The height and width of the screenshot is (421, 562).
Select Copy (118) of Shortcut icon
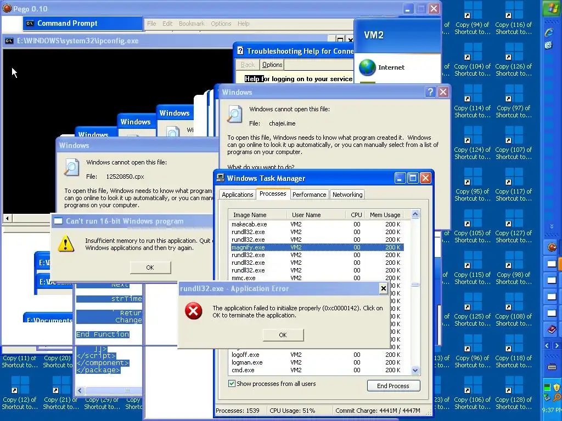pyautogui.click(x=514, y=352)
